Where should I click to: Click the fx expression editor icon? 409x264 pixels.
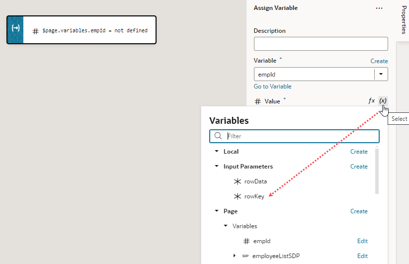click(371, 101)
